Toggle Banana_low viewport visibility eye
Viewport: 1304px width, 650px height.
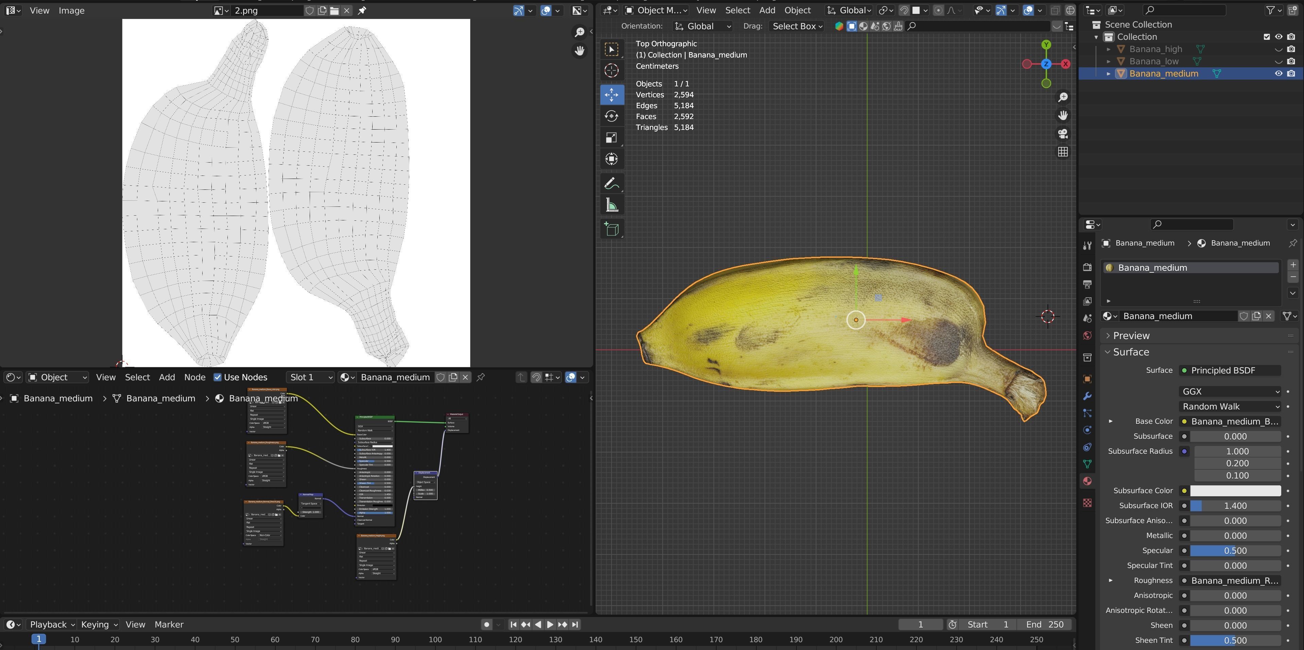point(1278,61)
